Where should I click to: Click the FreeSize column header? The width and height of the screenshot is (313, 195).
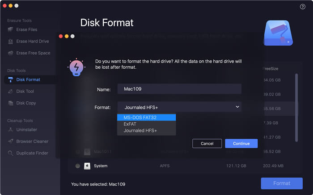pyautogui.click(x=271, y=69)
